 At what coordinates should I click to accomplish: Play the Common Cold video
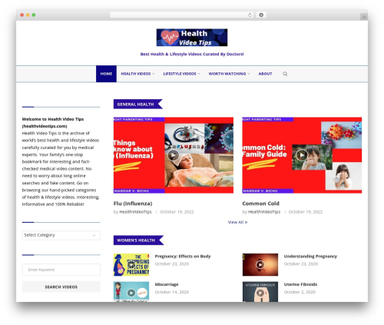tap(302, 155)
